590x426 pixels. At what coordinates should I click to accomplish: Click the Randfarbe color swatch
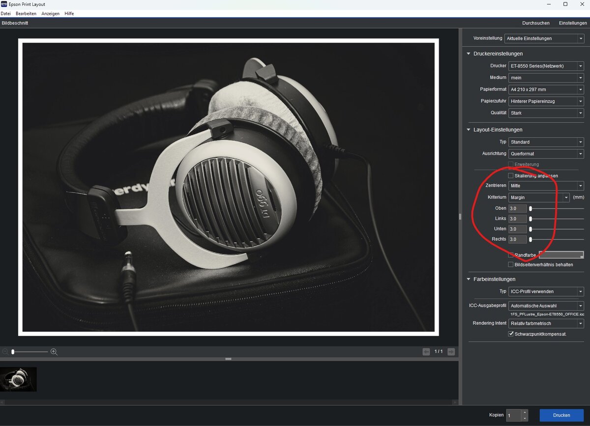tap(561, 255)
